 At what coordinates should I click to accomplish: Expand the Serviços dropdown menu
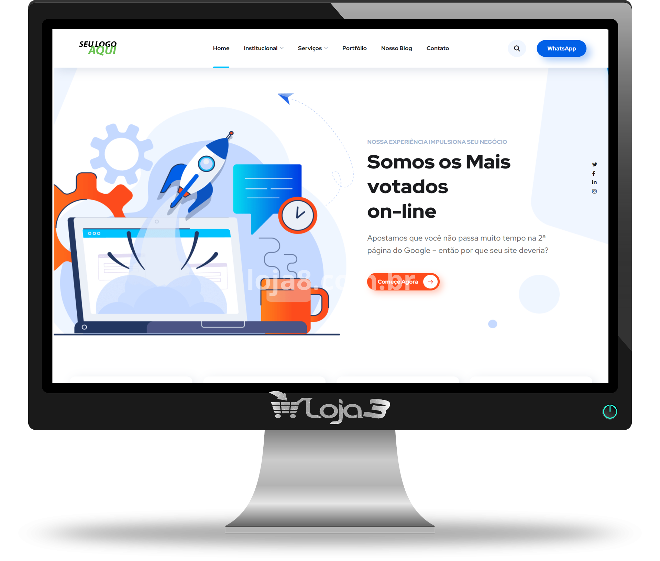(313, 48)
